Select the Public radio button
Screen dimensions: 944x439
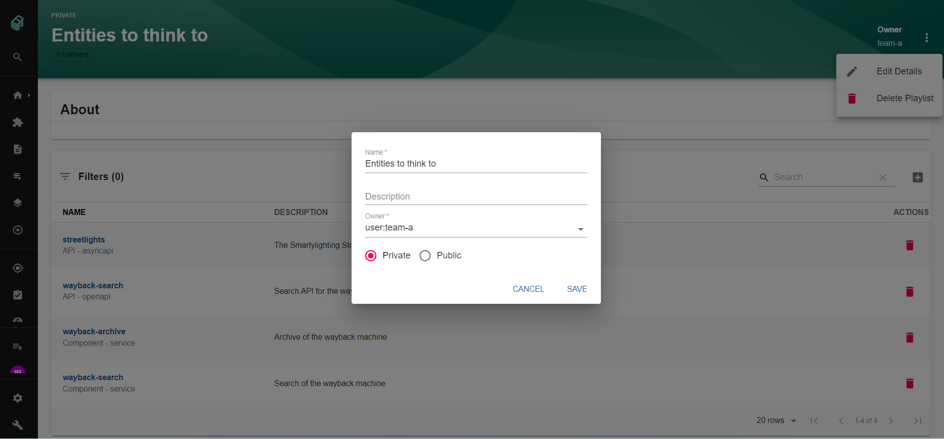tap(425, 256)
